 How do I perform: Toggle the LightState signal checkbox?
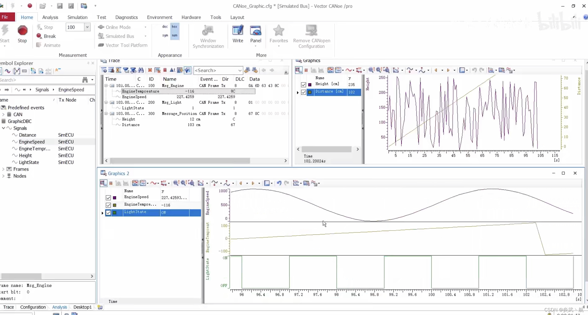click(108, 212)
